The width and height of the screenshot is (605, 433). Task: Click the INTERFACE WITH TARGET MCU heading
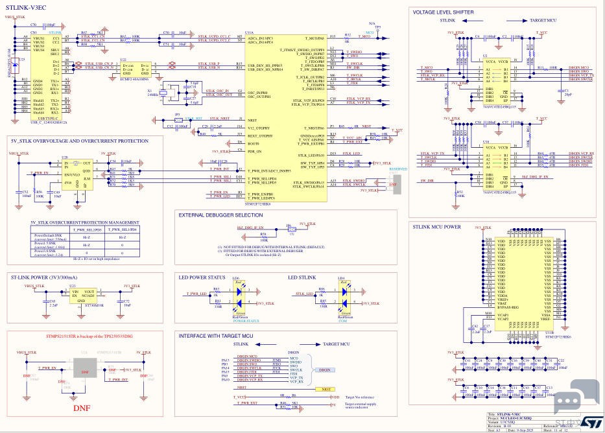coord(216,336)
